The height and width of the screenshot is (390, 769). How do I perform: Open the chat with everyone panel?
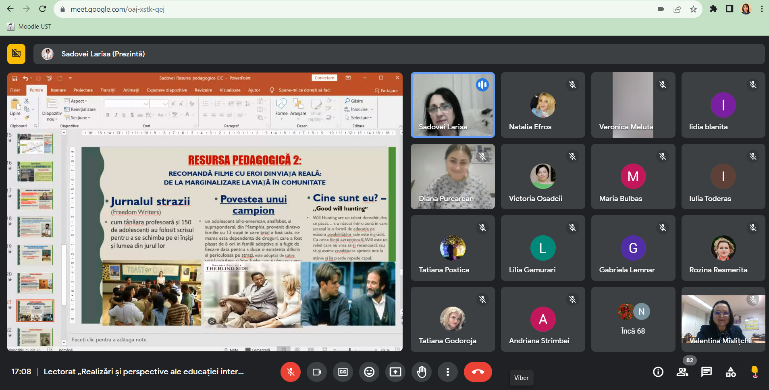point(707,372)
